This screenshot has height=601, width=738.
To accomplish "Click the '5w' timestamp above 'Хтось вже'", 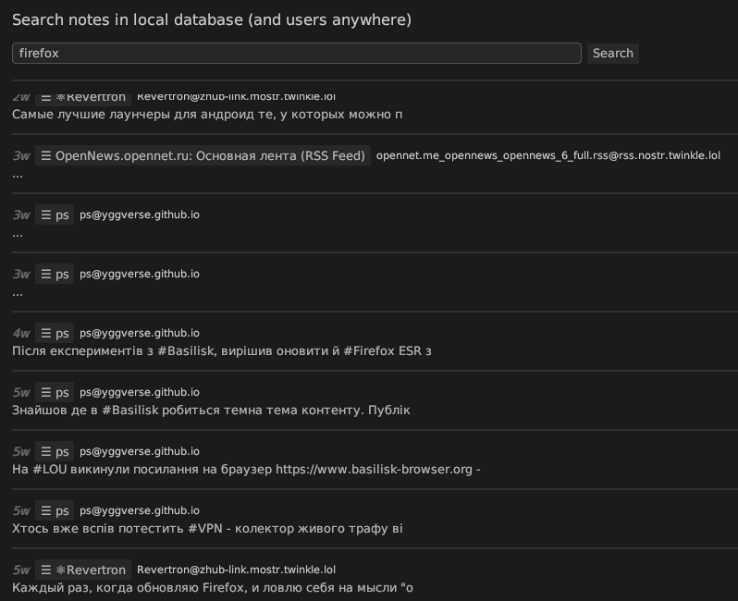I will click(21, 511).
